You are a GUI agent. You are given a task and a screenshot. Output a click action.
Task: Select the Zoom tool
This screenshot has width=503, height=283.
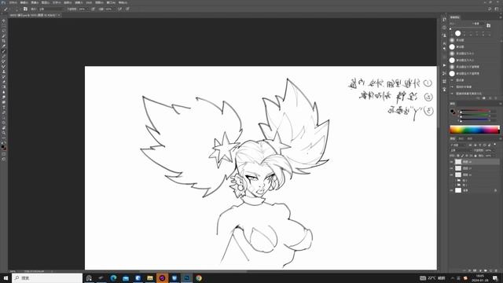[x=4, y=133]
